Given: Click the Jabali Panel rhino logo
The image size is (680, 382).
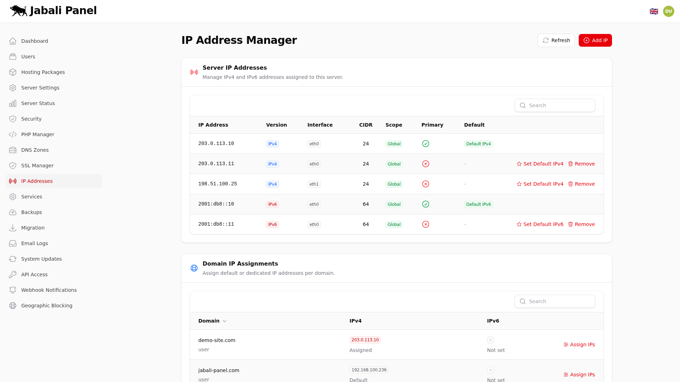Looking at the screenshot, I should point(18,11).
